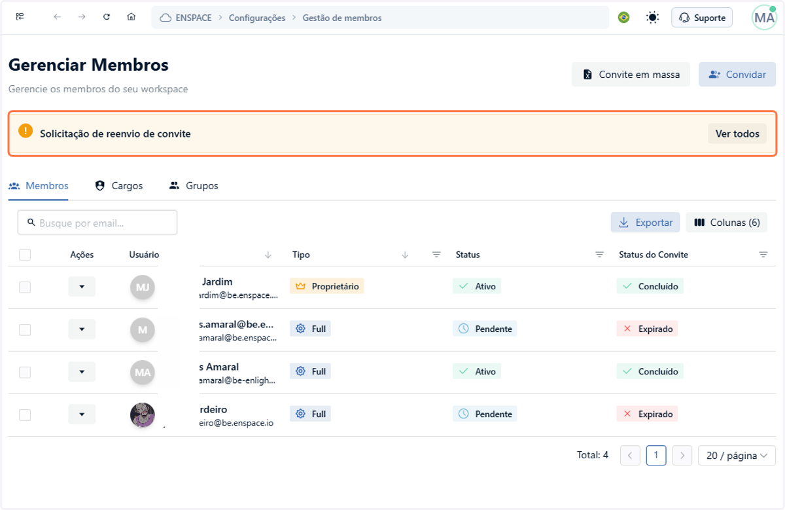Screen dimensions: 785x510
Task: Go back with the left arrow icon
Action: [58, 17]
